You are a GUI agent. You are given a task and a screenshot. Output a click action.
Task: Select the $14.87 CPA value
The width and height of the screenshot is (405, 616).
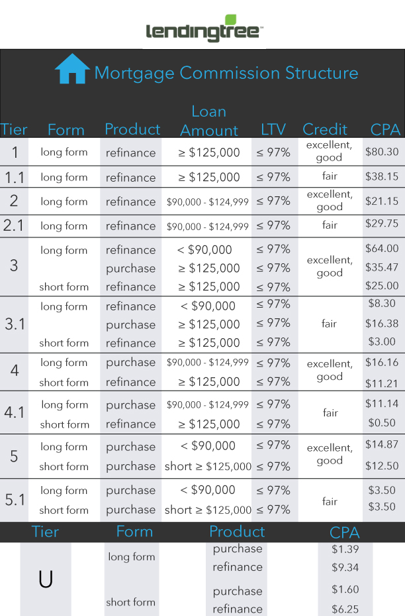click(x=382, y=445)
